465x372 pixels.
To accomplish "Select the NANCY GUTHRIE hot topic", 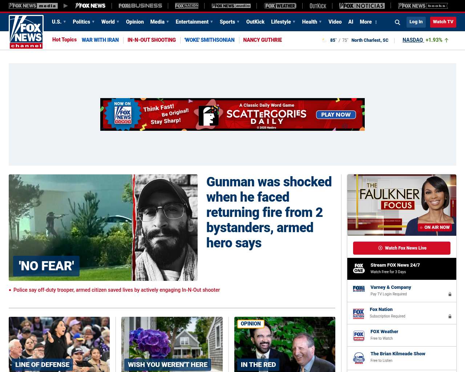I will tap(262, 40).
